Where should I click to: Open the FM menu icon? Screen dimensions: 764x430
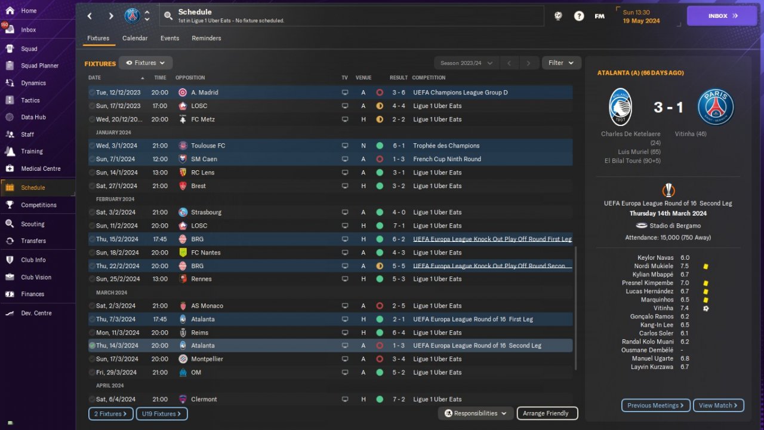(x=599, y=16)
